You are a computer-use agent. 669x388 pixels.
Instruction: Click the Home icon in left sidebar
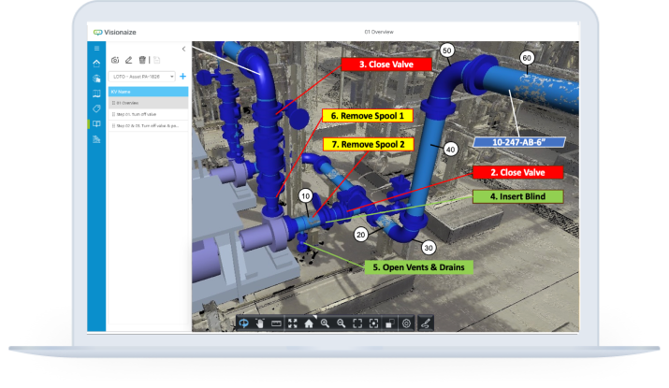[x=96, y=63]
